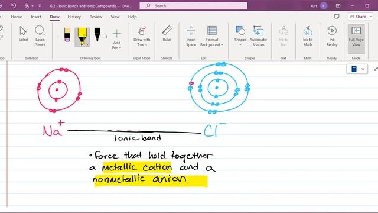Start Ink Replay

point(332,36)
